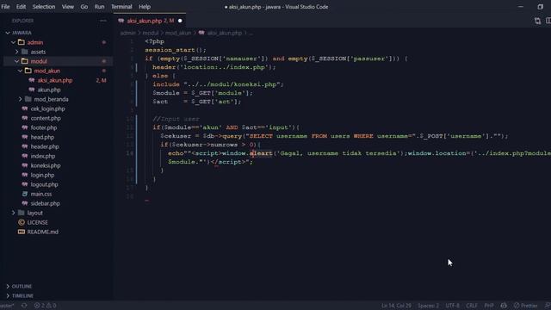Viewport: 551px width, 310px height.
Task: Collapse the modul folder chevron
Action: [x=17, y=61]
